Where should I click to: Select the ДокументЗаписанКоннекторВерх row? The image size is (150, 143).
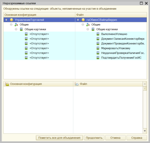pyautogui.click(x=111, y=39)
